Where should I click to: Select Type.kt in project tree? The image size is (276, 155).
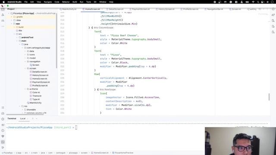pos(36,99)
